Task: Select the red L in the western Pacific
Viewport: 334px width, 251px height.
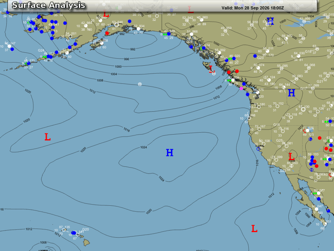Action: point(48,137)
